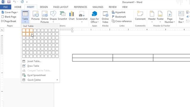Click the Chart icon

(72, 14)
